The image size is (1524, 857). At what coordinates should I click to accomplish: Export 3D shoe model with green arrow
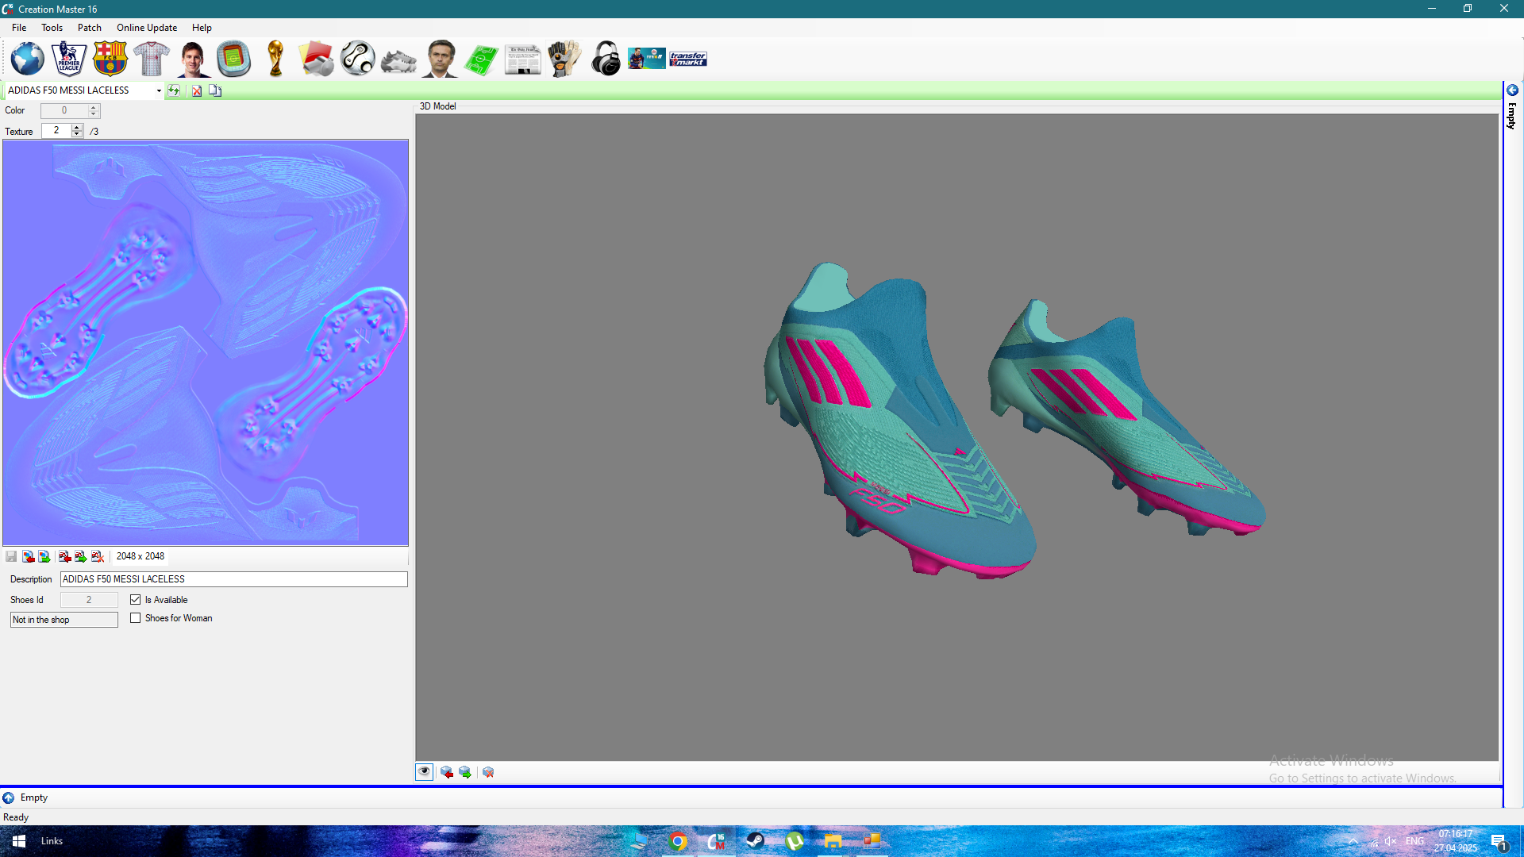(465, 772)
